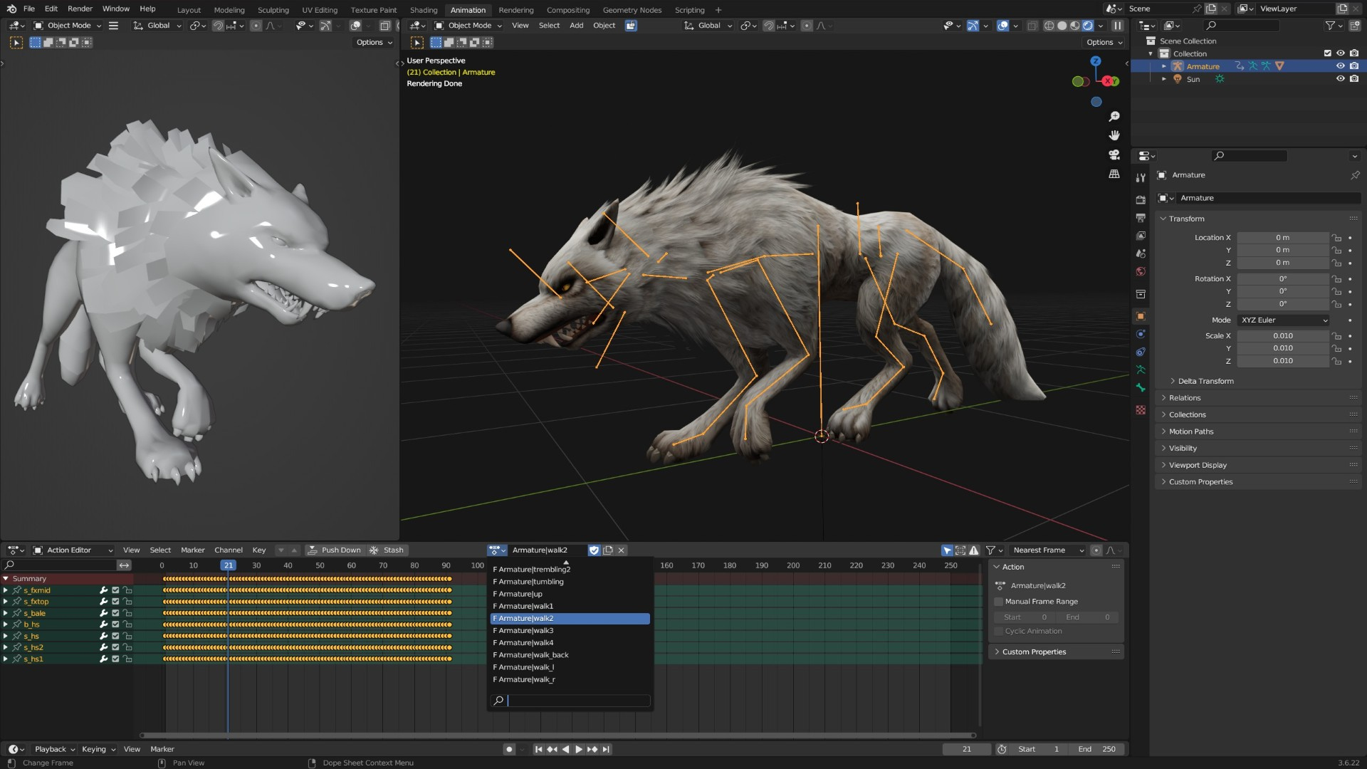Image resolution: width=1367 pixels, height=769 pixels.
Task: Hide the Sun object in viewport
Action: tap(1341, 79)
